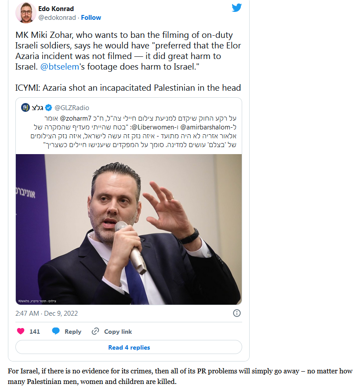Open the Miki Zohar photo
The height and width of the screenshot is (391, 356).
pyautogui.click(x=129, y=229)
